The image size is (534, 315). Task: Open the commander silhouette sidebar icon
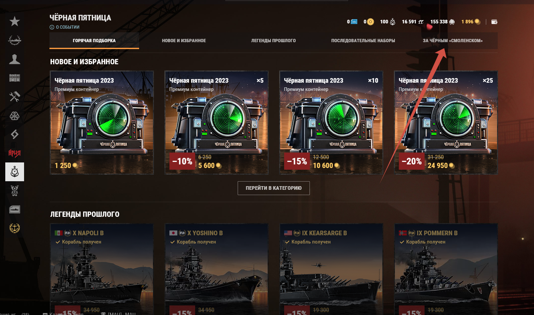click(x=15, y=59)
